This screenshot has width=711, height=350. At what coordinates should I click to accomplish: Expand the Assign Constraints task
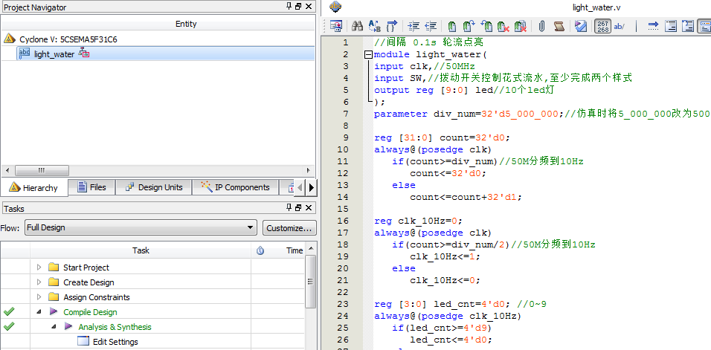tap(39, 297)
